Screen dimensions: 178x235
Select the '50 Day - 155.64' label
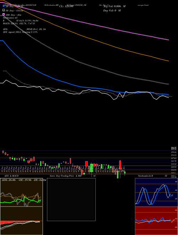[14, 11]
